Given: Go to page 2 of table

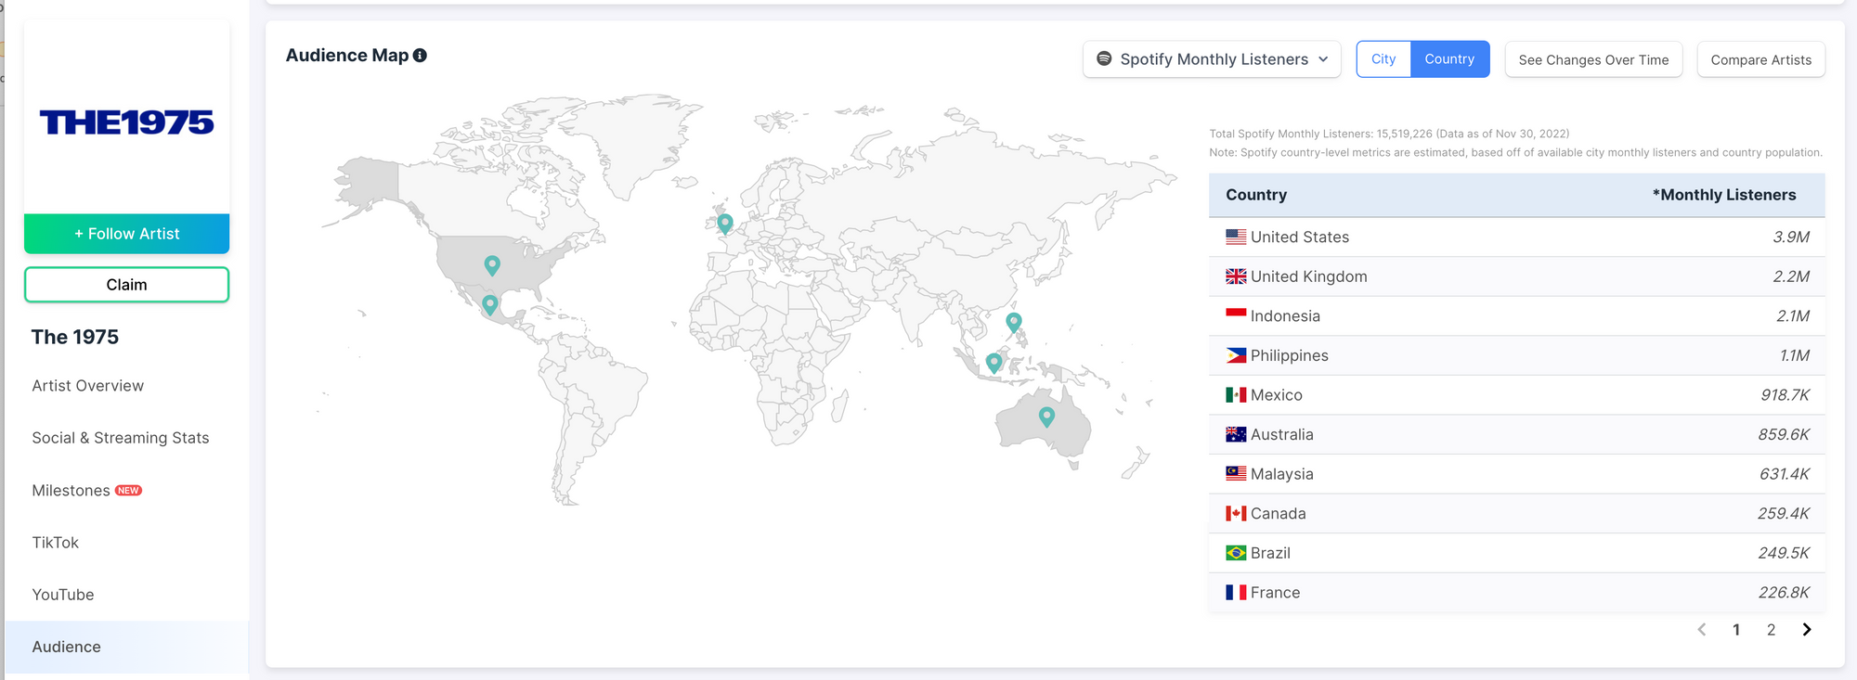Looking at the screenshot, I should [1771, 630].
